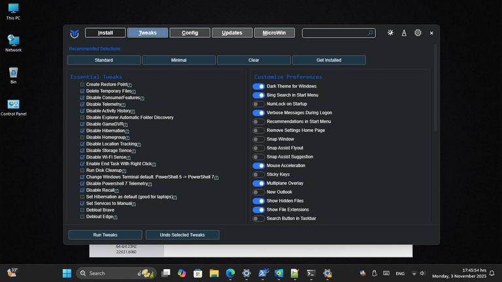Open the font scaling icon
This screenshot has height=282, width=502.
click(404, 33)
